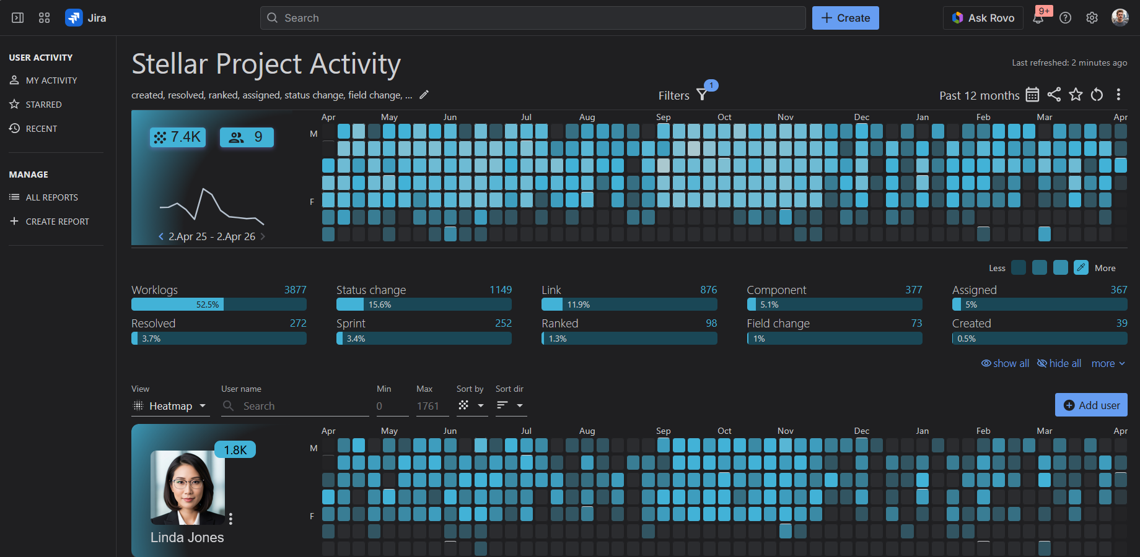This screenshot has height=557, width=1140.
Task: Open Linda Jones's three-dot user menu
Action: pyautogui.click(x=230, y=519)
